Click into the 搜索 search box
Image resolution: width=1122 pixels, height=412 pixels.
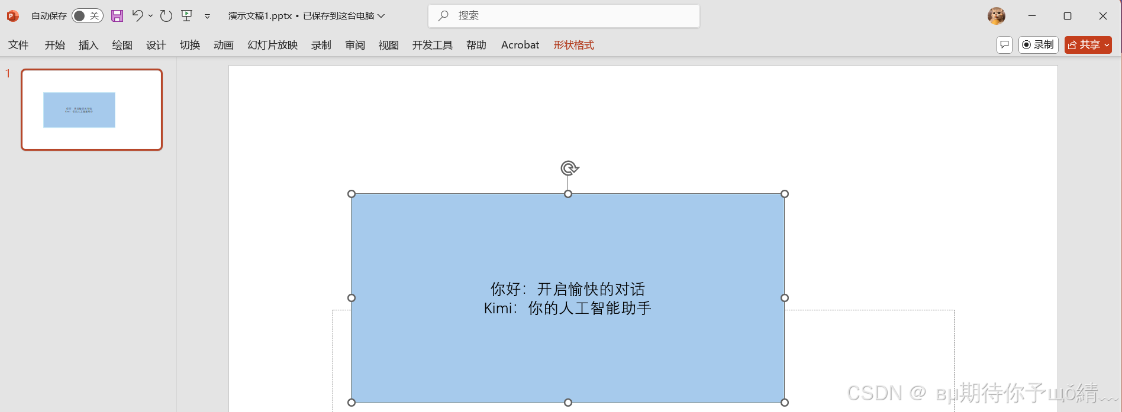[x=564, y=16]
